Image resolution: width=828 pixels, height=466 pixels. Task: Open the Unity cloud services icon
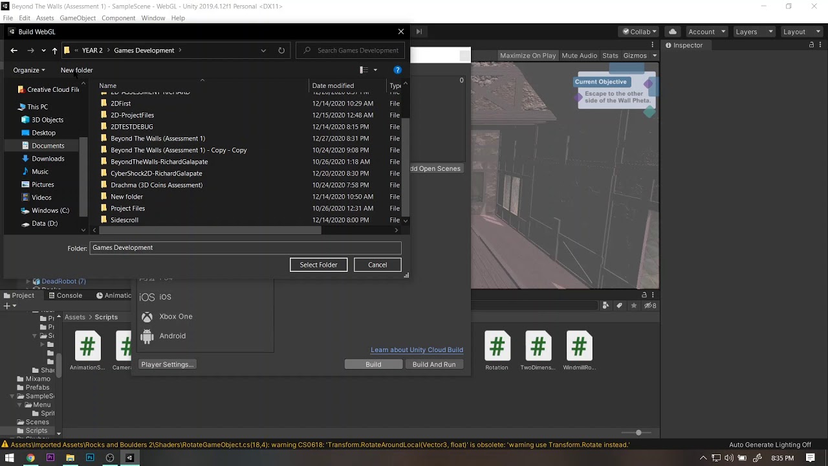[673, 32]
